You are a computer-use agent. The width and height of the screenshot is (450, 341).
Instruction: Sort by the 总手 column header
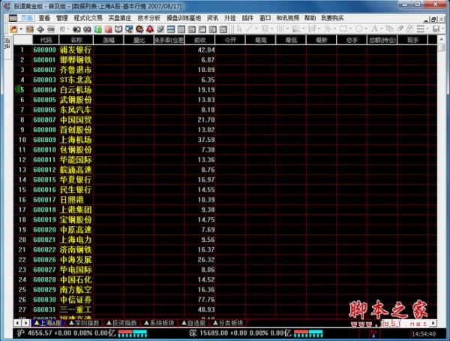[x=352, y=40]
